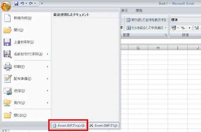Select column G header
The width and height of the screenshot is (201, 132).
point(138,48)
